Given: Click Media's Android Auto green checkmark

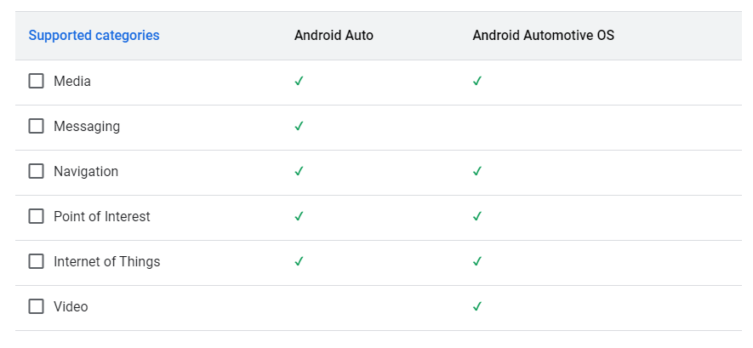Looking at the screenshot, I should [x=299, y=81].
